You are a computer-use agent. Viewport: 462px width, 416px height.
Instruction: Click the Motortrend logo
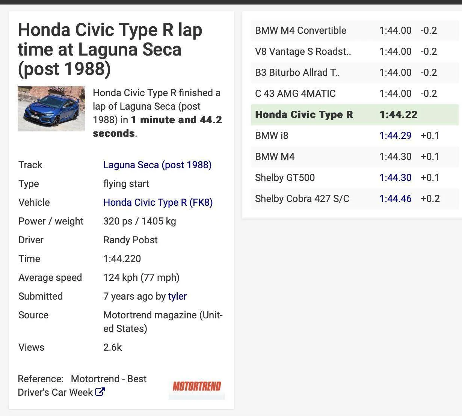(196, 387)
